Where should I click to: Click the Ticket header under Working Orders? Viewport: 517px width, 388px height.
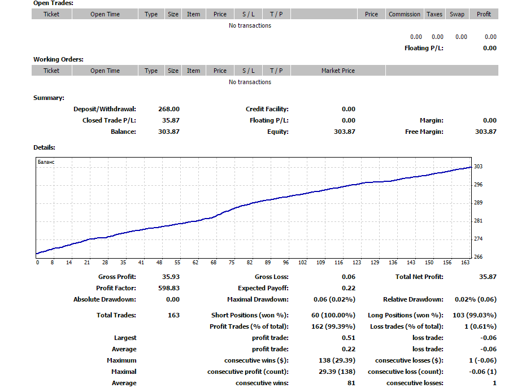point(51,71)
